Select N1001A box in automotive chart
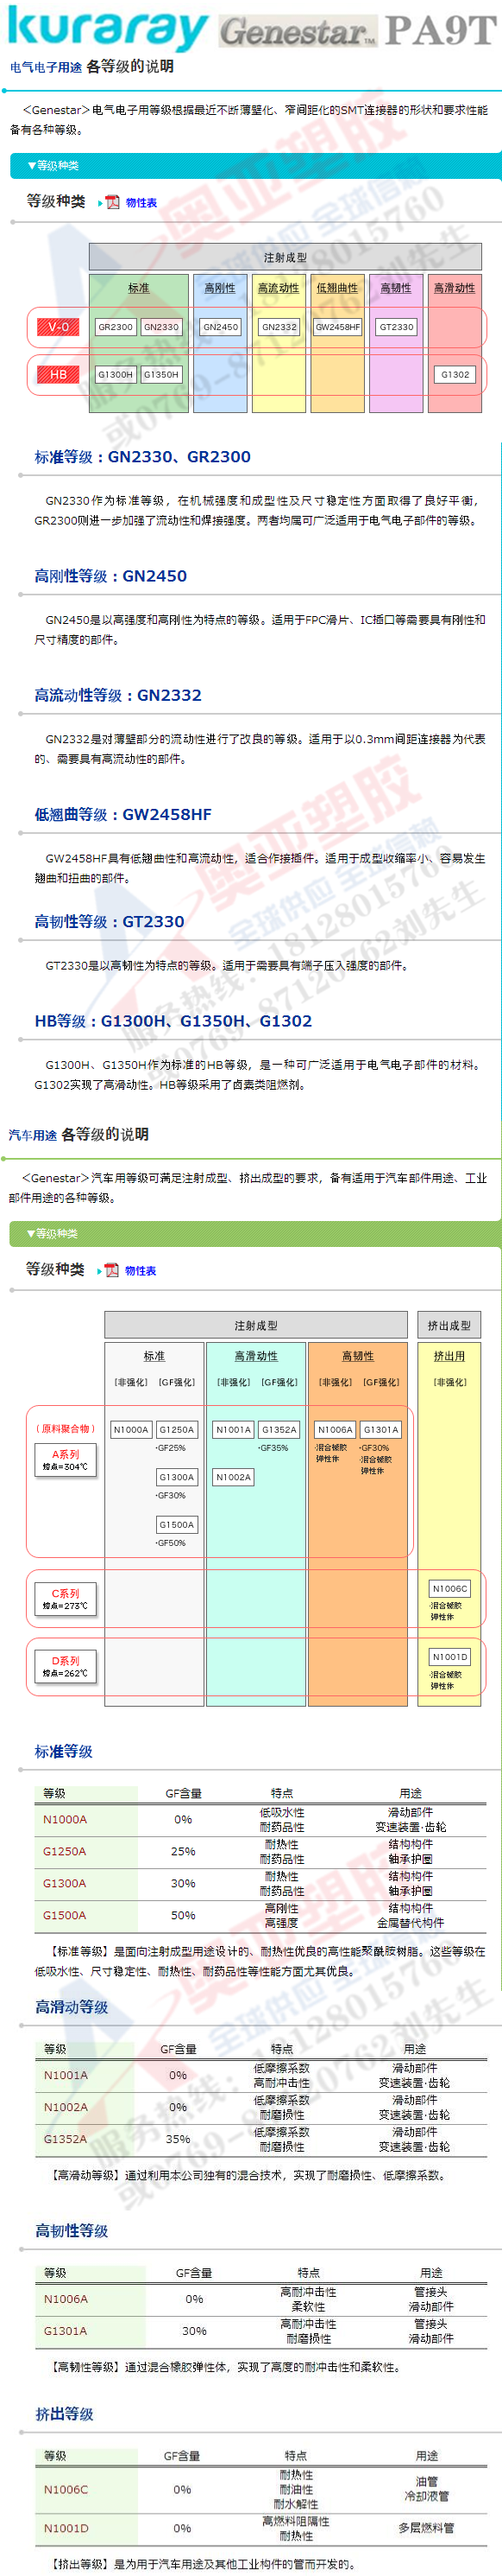The image size is (502, 2576). tap(234, 1431)
